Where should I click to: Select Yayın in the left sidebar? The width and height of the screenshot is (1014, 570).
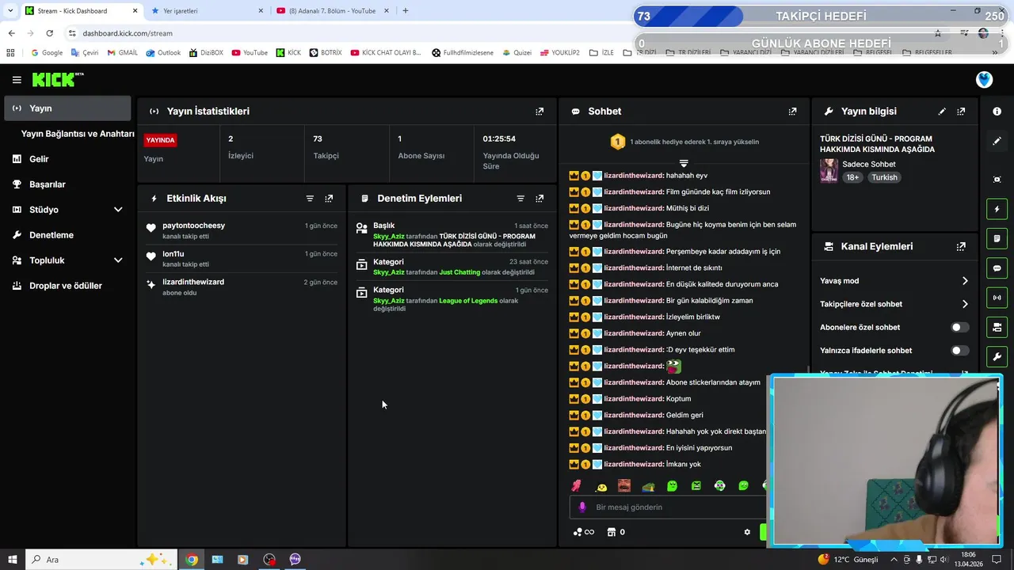tap(67, 108)
